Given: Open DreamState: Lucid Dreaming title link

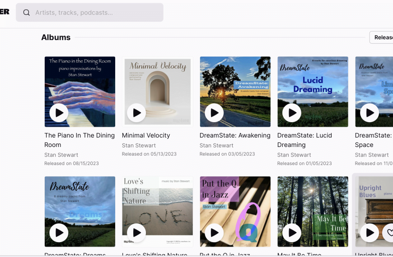Looking at the screenshot, I should click(x=304, y=140).
